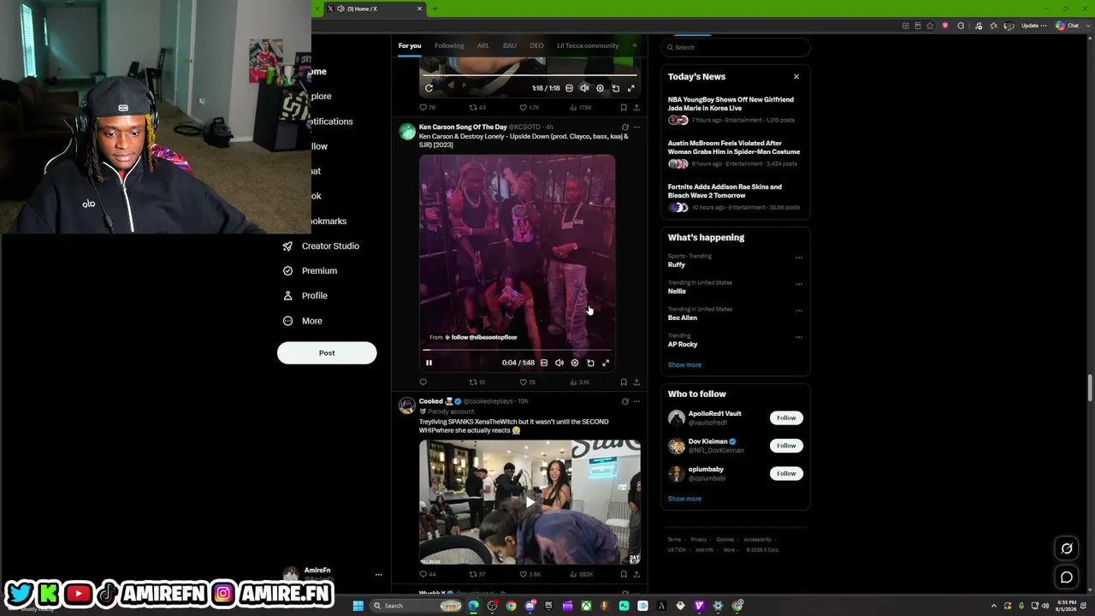Open options for Ruffy trend
1095x616 pixels.
click(x=799, y=258)
